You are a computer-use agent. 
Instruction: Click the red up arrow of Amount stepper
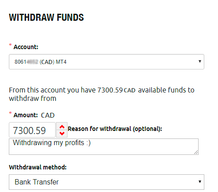click(62, 127)
